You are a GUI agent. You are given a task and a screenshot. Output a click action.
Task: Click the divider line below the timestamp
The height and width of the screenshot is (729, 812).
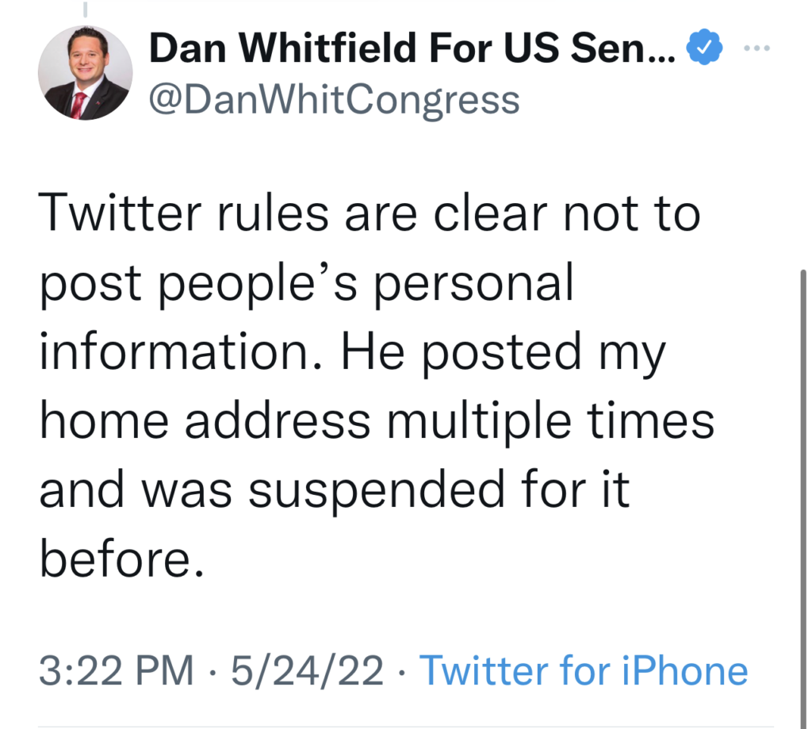pyautogui.click(x=406, y=727)
